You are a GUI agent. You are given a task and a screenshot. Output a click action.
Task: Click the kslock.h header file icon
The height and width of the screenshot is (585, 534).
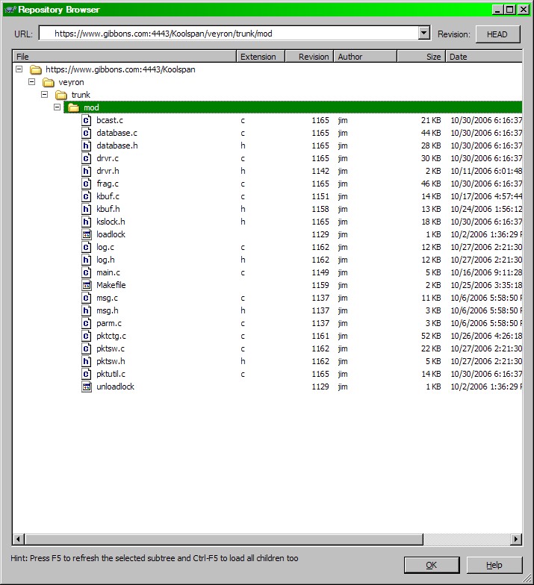87,222
